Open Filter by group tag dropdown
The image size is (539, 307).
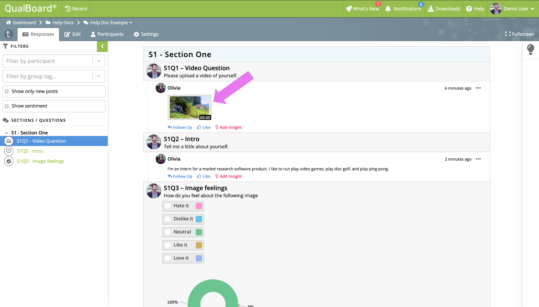[99, 76]
